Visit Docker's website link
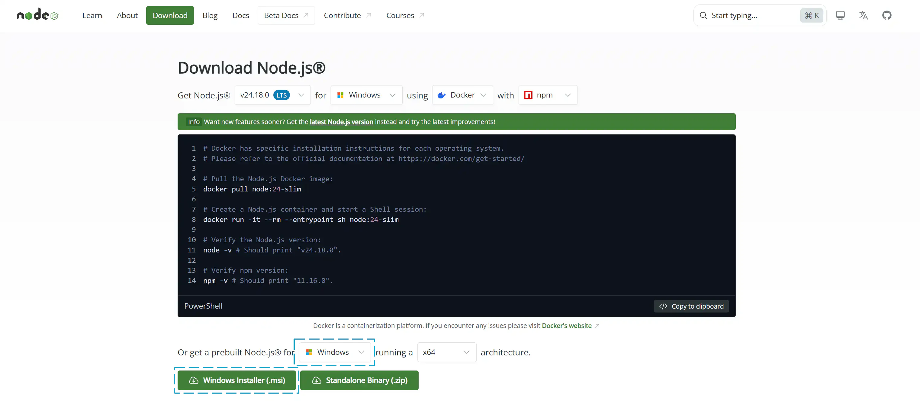 [x=566, y=326]
